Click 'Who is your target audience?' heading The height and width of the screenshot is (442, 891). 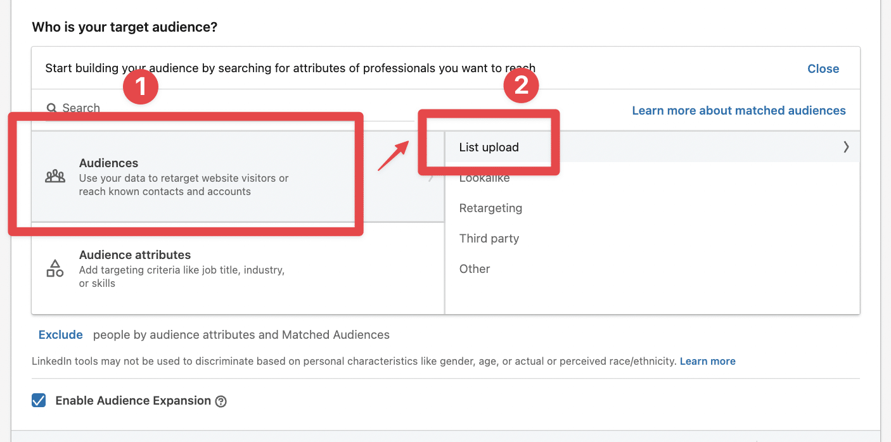(x=125, y=27)
